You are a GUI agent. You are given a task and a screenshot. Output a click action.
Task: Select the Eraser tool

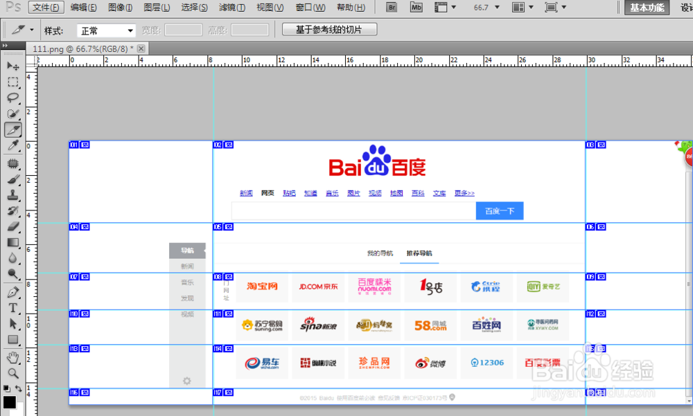click(x=12, y=226)
